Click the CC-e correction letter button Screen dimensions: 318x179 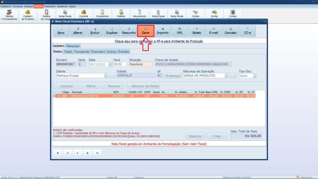[x=248, y=31]
